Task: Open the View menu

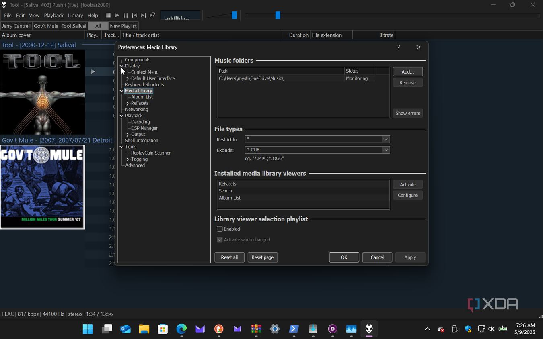Action: point(34,15)
